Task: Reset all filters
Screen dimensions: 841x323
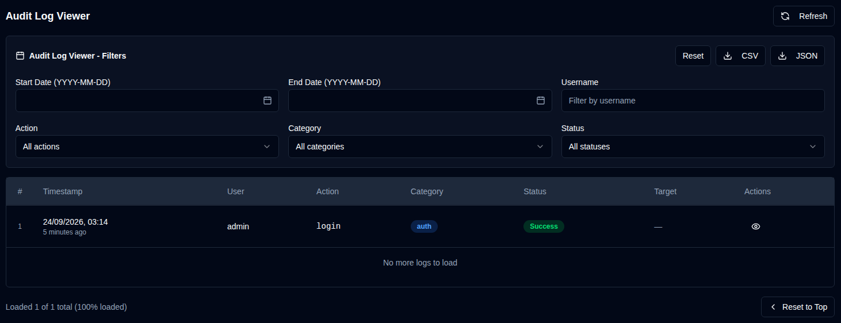Action: click(693, 56)
